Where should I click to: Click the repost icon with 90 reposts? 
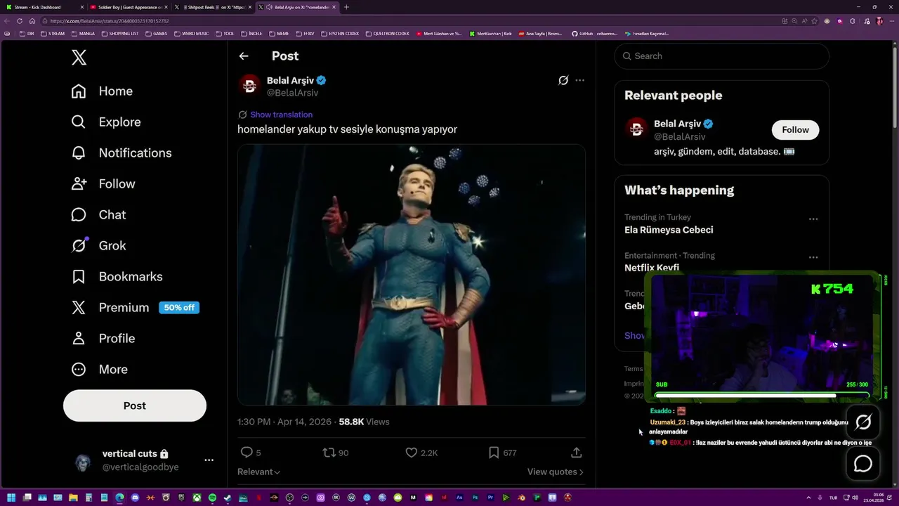point(329,453)
